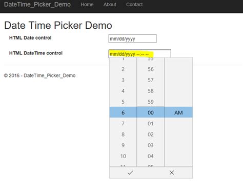Select highlighted hour 6

[123, 112]
